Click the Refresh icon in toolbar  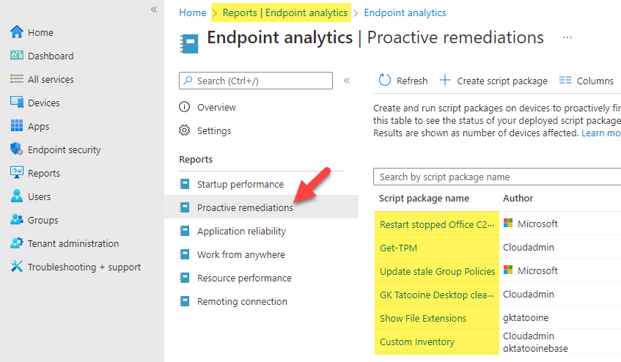[x=385, y=81]
